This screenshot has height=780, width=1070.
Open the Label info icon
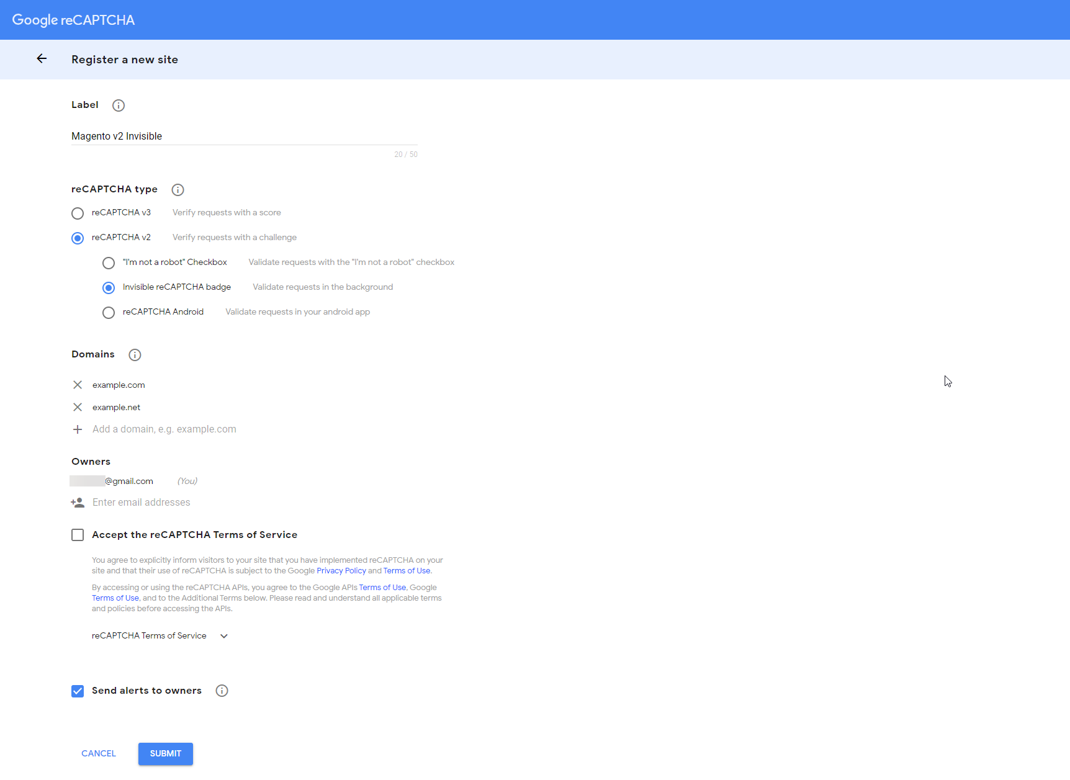pyautogui.click(x=119, y=105)
